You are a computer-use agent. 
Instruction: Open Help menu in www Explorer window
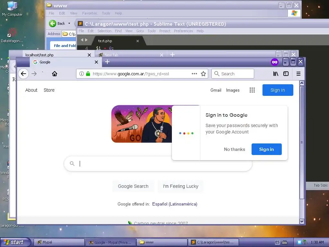118,13
